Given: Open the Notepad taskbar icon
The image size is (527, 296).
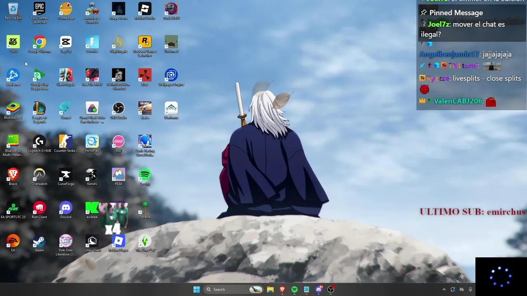Looking at the screenshot, I should tap(306, 289).
